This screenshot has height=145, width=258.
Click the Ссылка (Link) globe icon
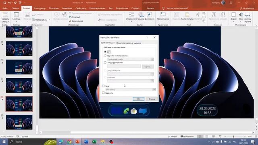coord(141,14)
